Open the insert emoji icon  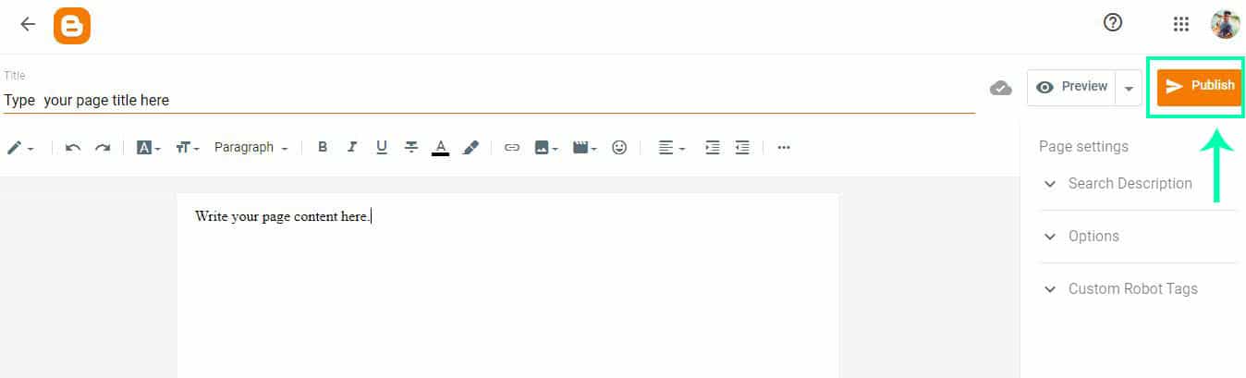[x=620, y=147]
